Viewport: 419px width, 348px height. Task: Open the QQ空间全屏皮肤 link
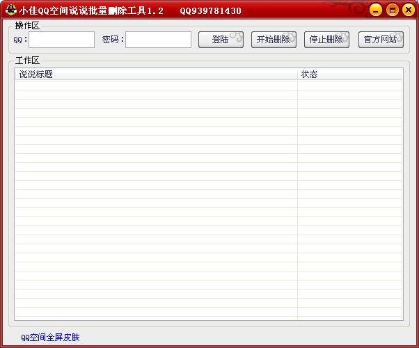coord(50,338)
